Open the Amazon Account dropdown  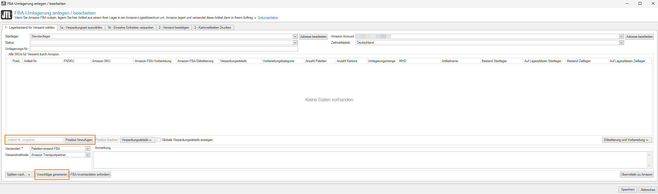coord(621,36)
